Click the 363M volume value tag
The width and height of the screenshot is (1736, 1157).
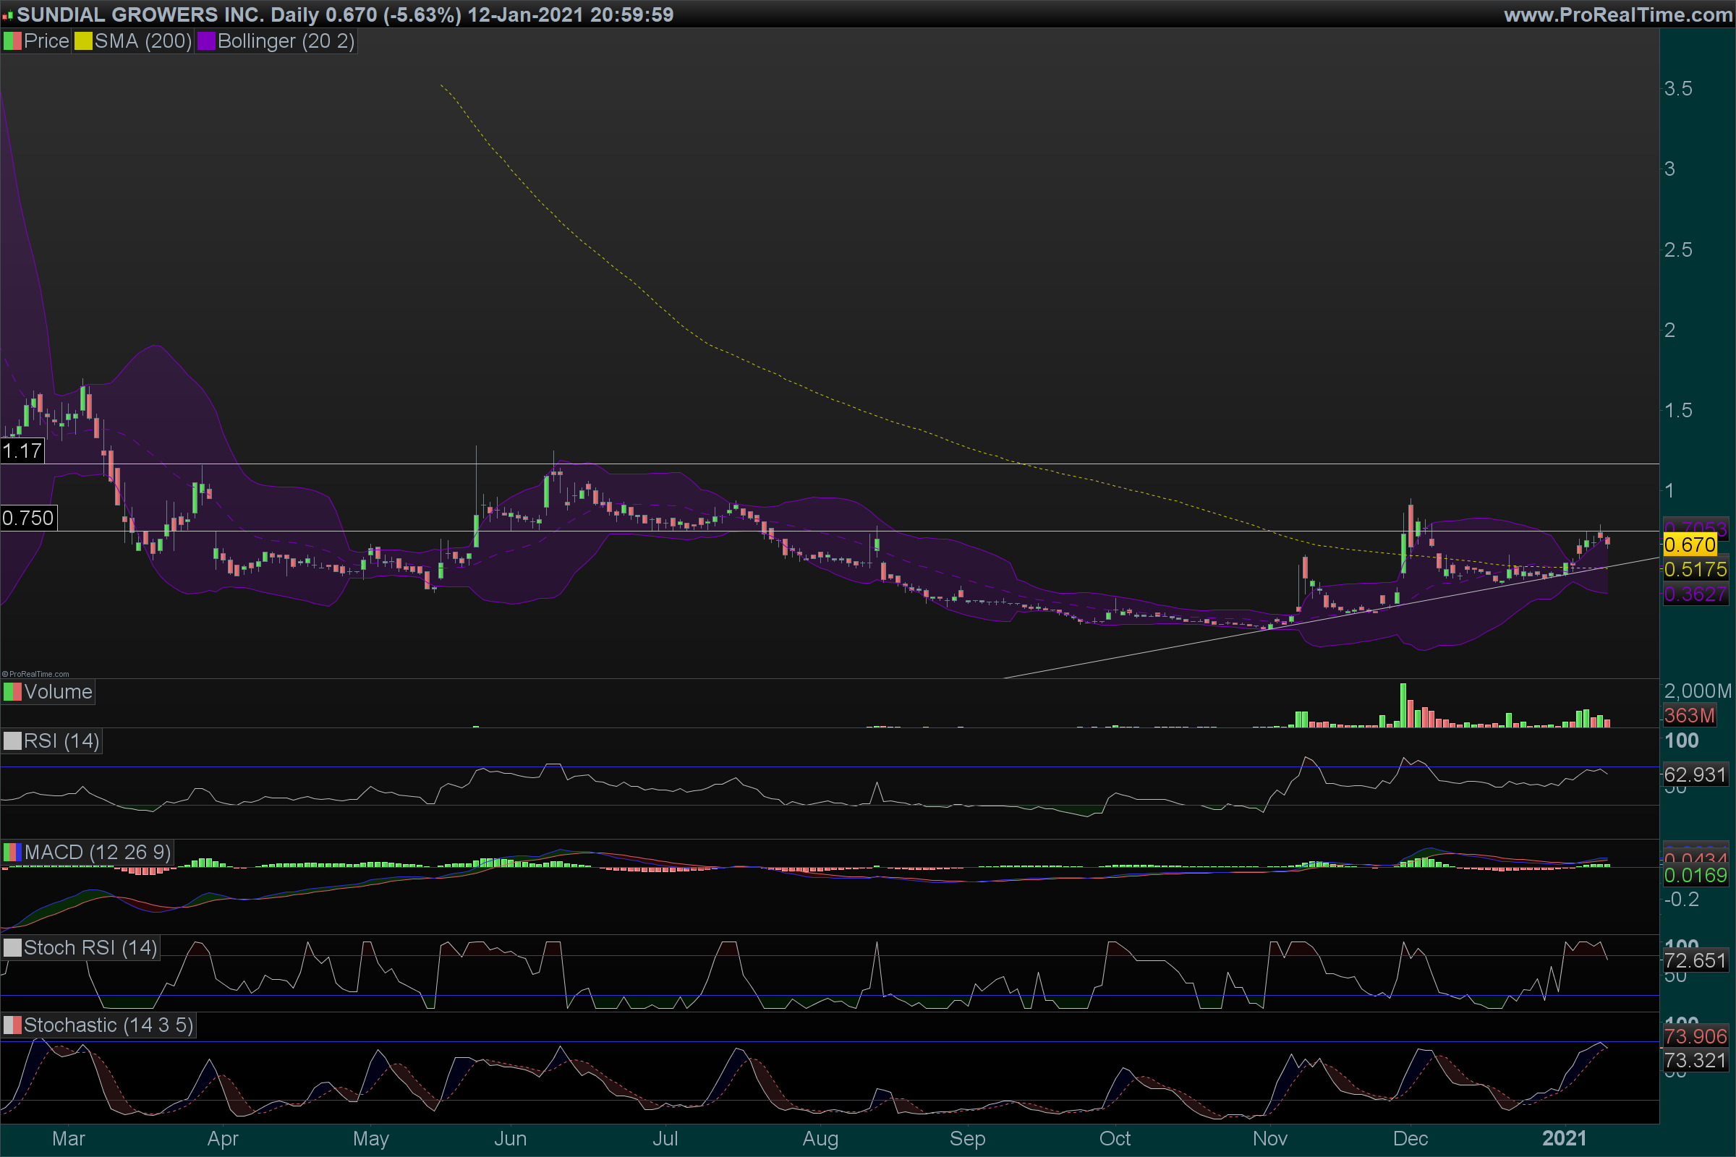(1689, 715)
